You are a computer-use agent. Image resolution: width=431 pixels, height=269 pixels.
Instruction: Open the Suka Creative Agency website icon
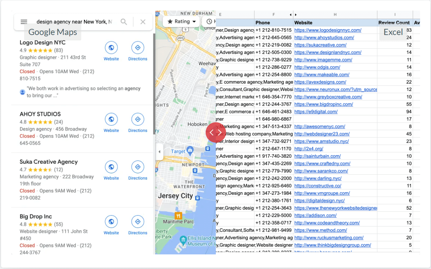coord(111,167)
